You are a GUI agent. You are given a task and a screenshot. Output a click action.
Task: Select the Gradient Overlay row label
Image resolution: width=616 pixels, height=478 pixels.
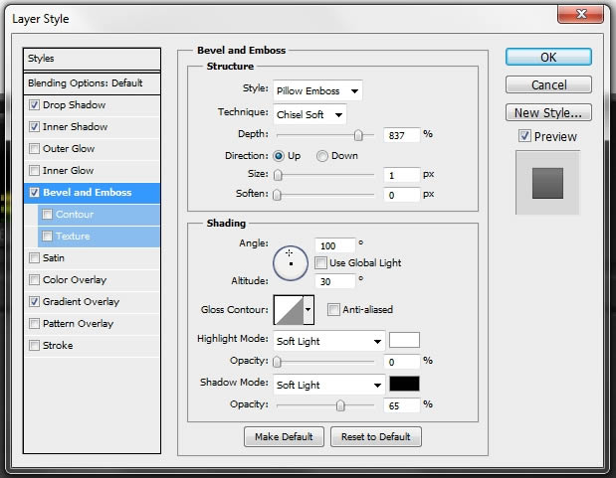click(81, 302)
